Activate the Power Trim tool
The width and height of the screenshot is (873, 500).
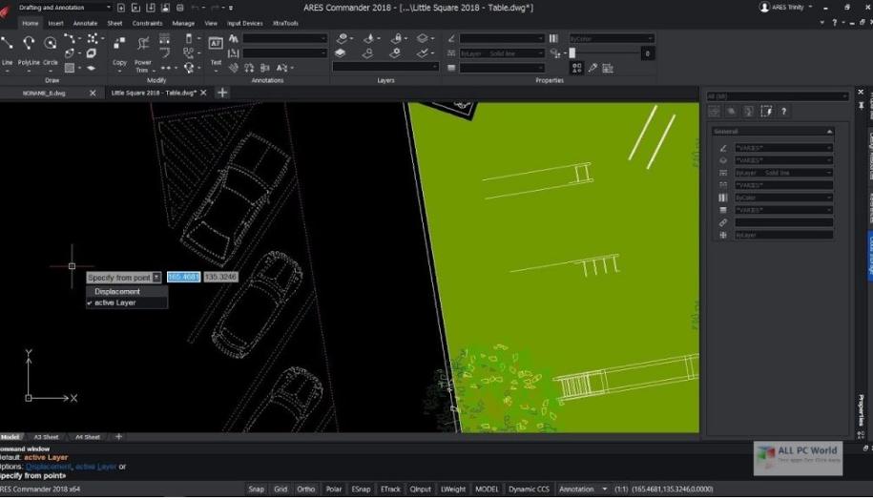pos(143,52)
